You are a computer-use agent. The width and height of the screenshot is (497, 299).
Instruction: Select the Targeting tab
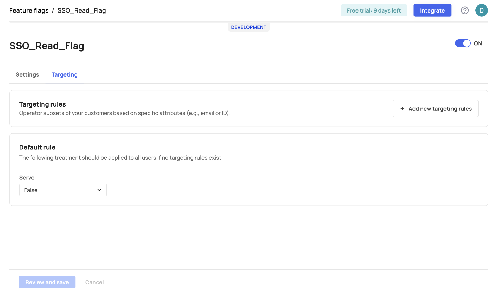coord(64,75)
